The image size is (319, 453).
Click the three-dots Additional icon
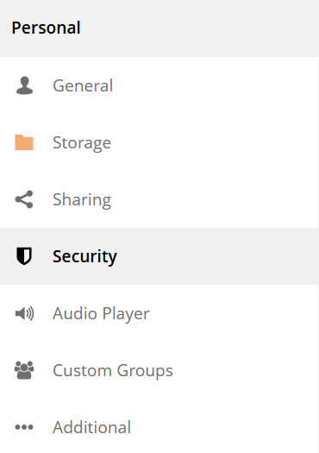coord(24,427)
